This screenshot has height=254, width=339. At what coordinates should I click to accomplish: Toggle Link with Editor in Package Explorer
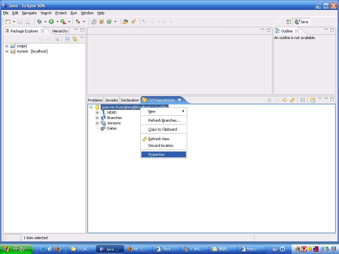pyautogui.click(x=75, y=39)
